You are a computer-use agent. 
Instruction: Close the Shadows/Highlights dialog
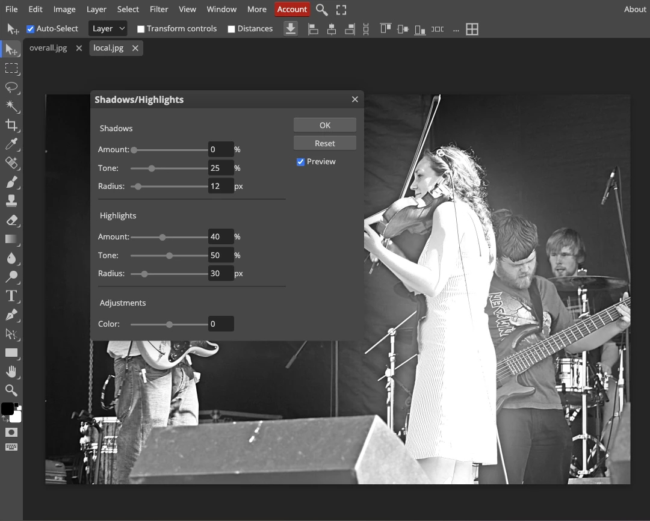point(355,99)
